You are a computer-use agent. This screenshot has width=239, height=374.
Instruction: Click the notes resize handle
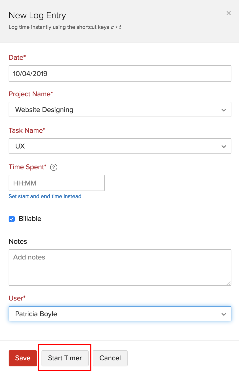coord(229,283)
